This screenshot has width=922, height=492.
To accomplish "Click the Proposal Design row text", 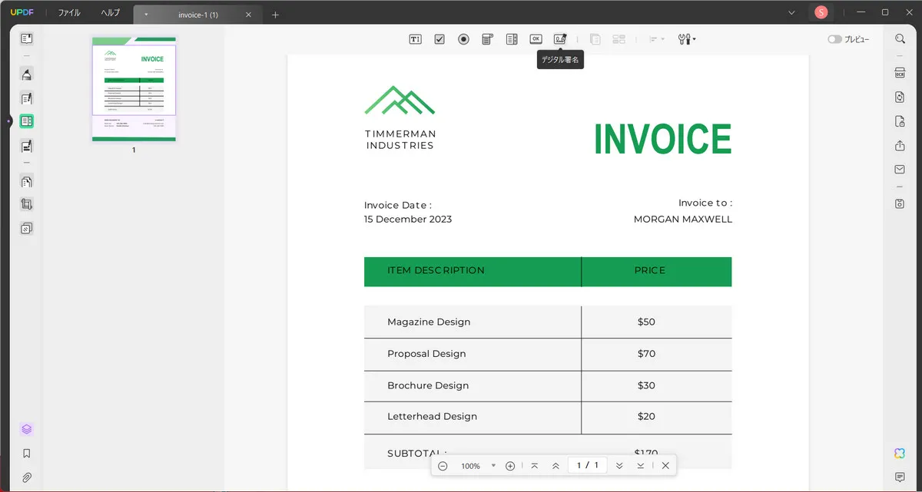I will point(426,354).
